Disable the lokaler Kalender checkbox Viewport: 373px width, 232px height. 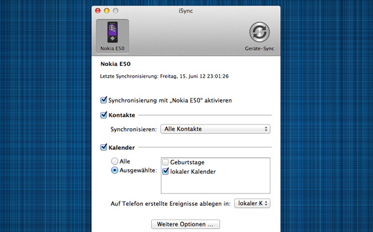pos(165,171)
